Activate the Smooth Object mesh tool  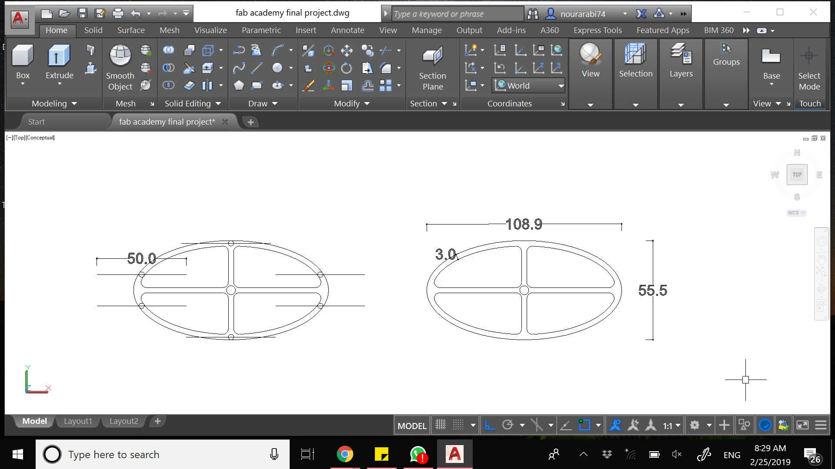[120, 56]
